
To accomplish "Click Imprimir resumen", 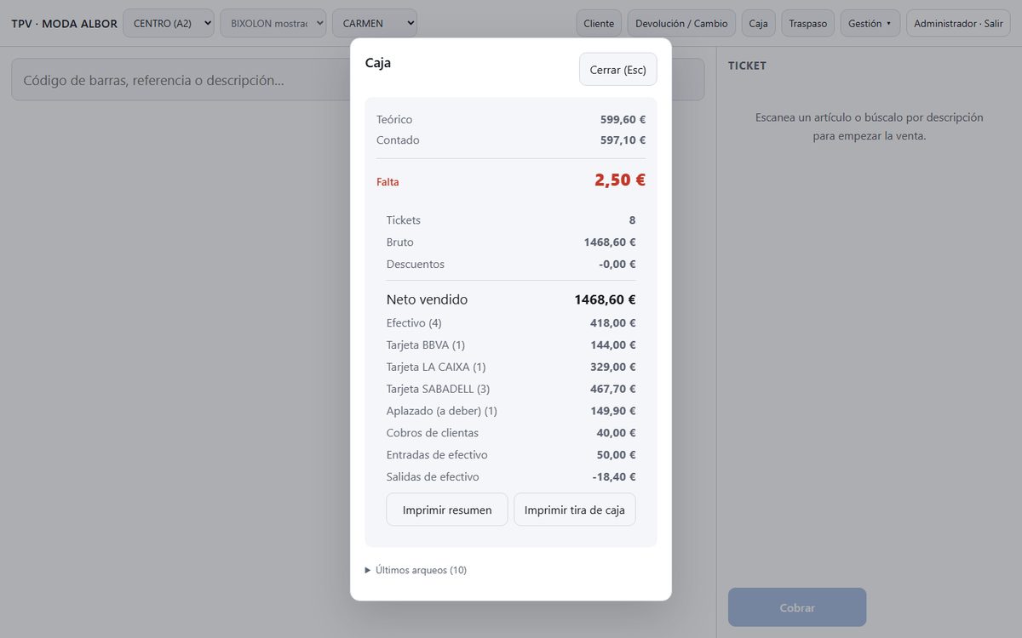I will pyautogui.click(x=447, y=510).
